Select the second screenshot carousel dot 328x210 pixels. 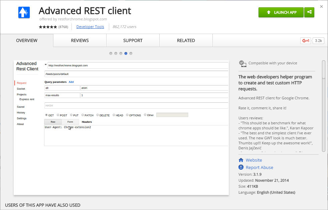pos(116,53)
